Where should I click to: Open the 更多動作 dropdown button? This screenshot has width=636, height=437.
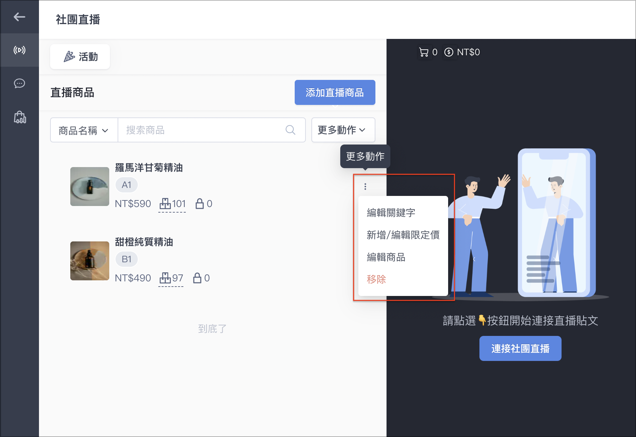pyautogui.click(x=343, y=130)
